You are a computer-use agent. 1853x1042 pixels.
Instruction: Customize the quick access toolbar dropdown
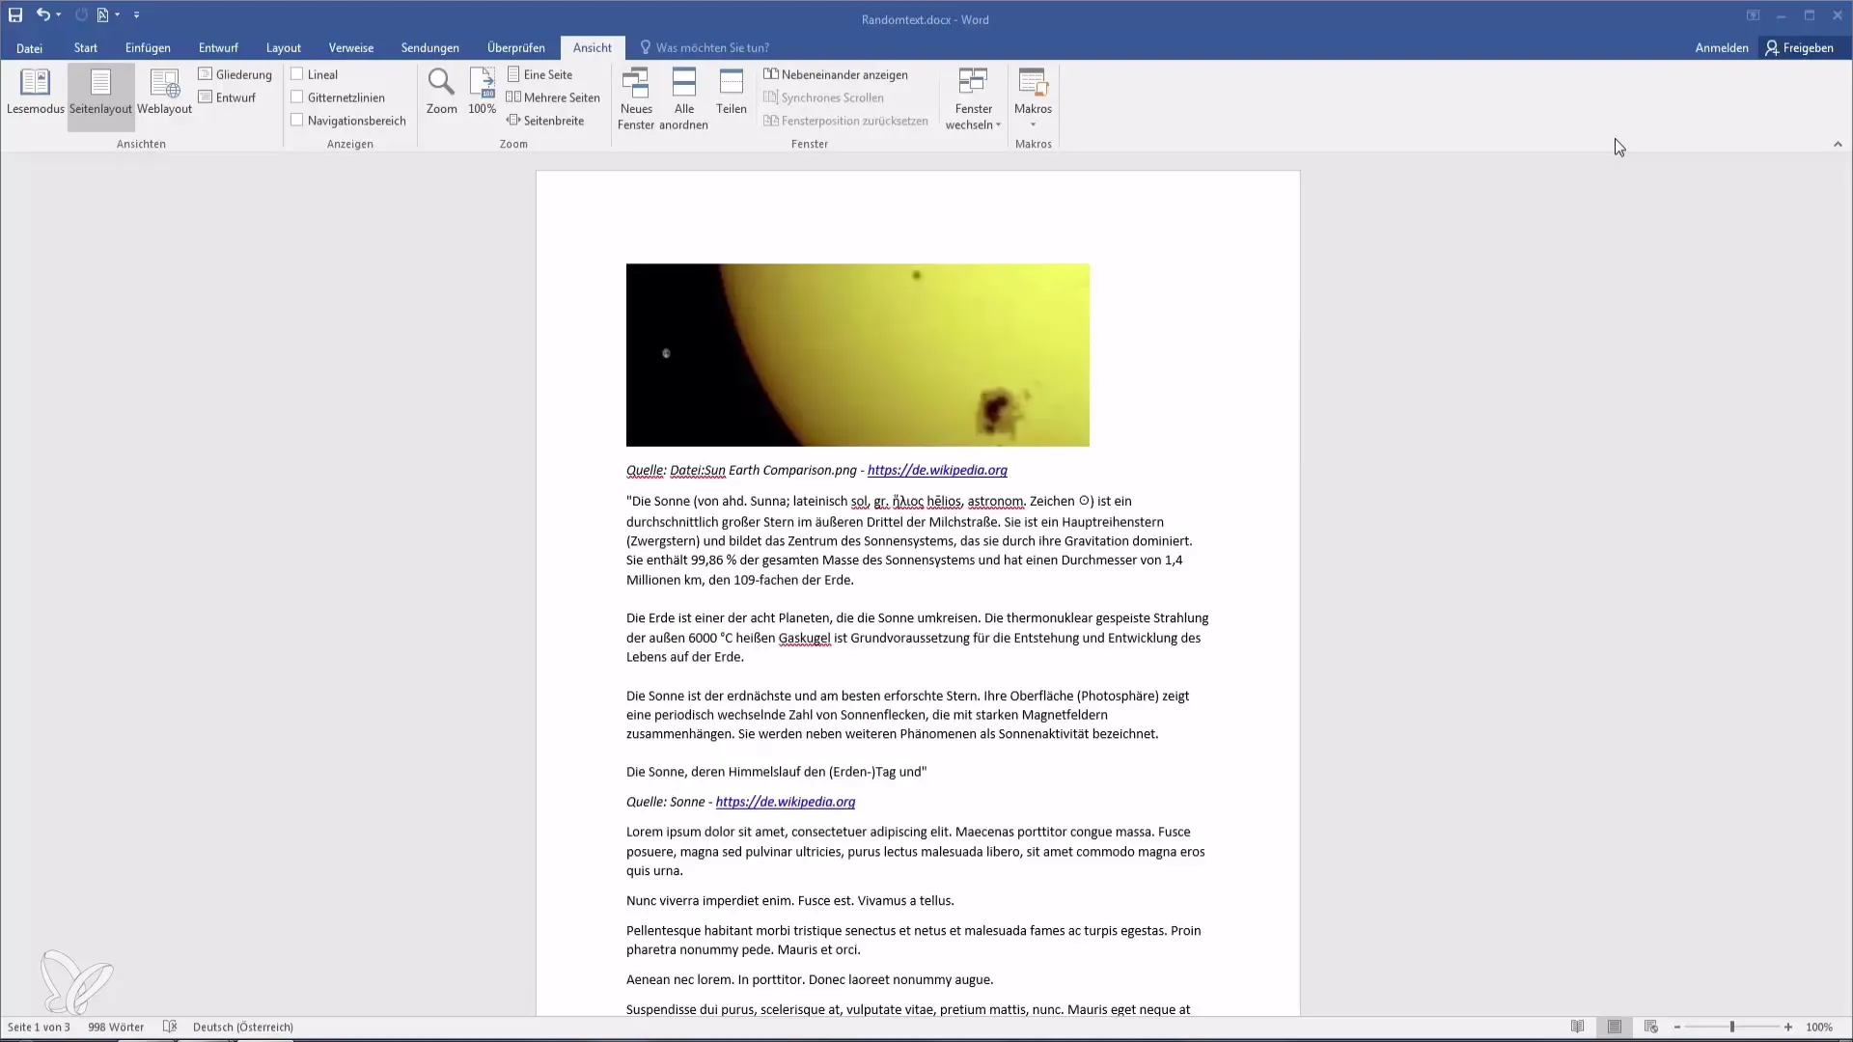(x=136, y=14)
